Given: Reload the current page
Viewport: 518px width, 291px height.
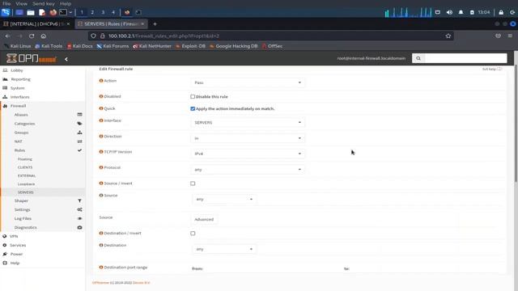Looking at the screenshot, I should 32,36.
